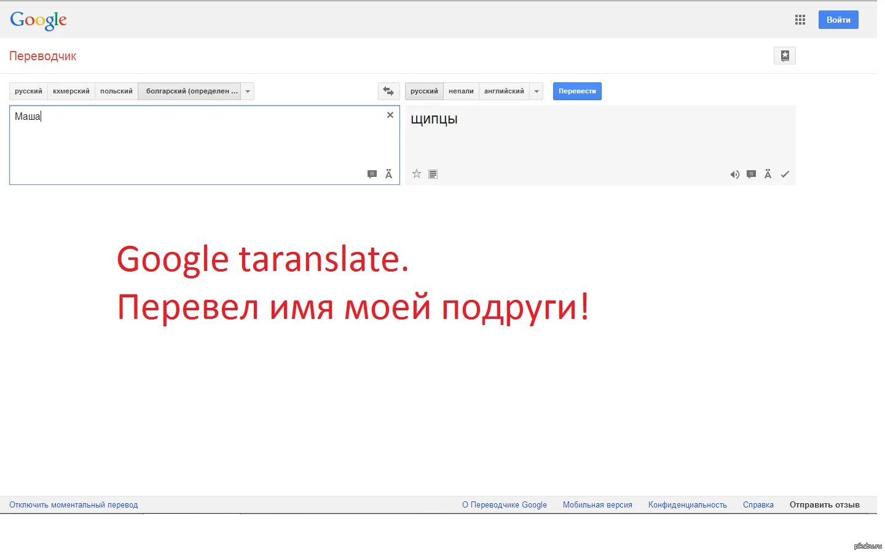Open the Google apps grid
Screen dimensions: 885x553
point(800,20)
